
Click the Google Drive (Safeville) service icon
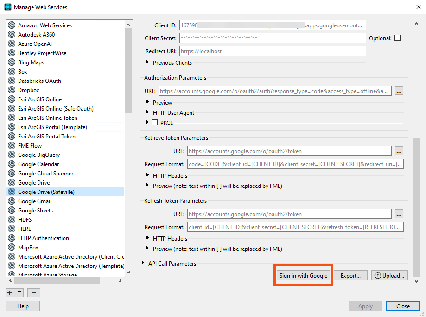[12, 192]
